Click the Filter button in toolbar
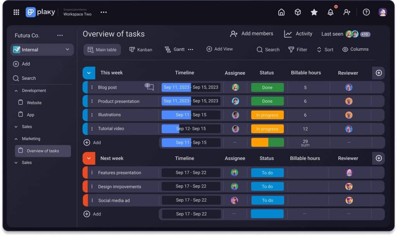Image resolution: width=397 pixels, height=236 pixels. coord(298,50)
